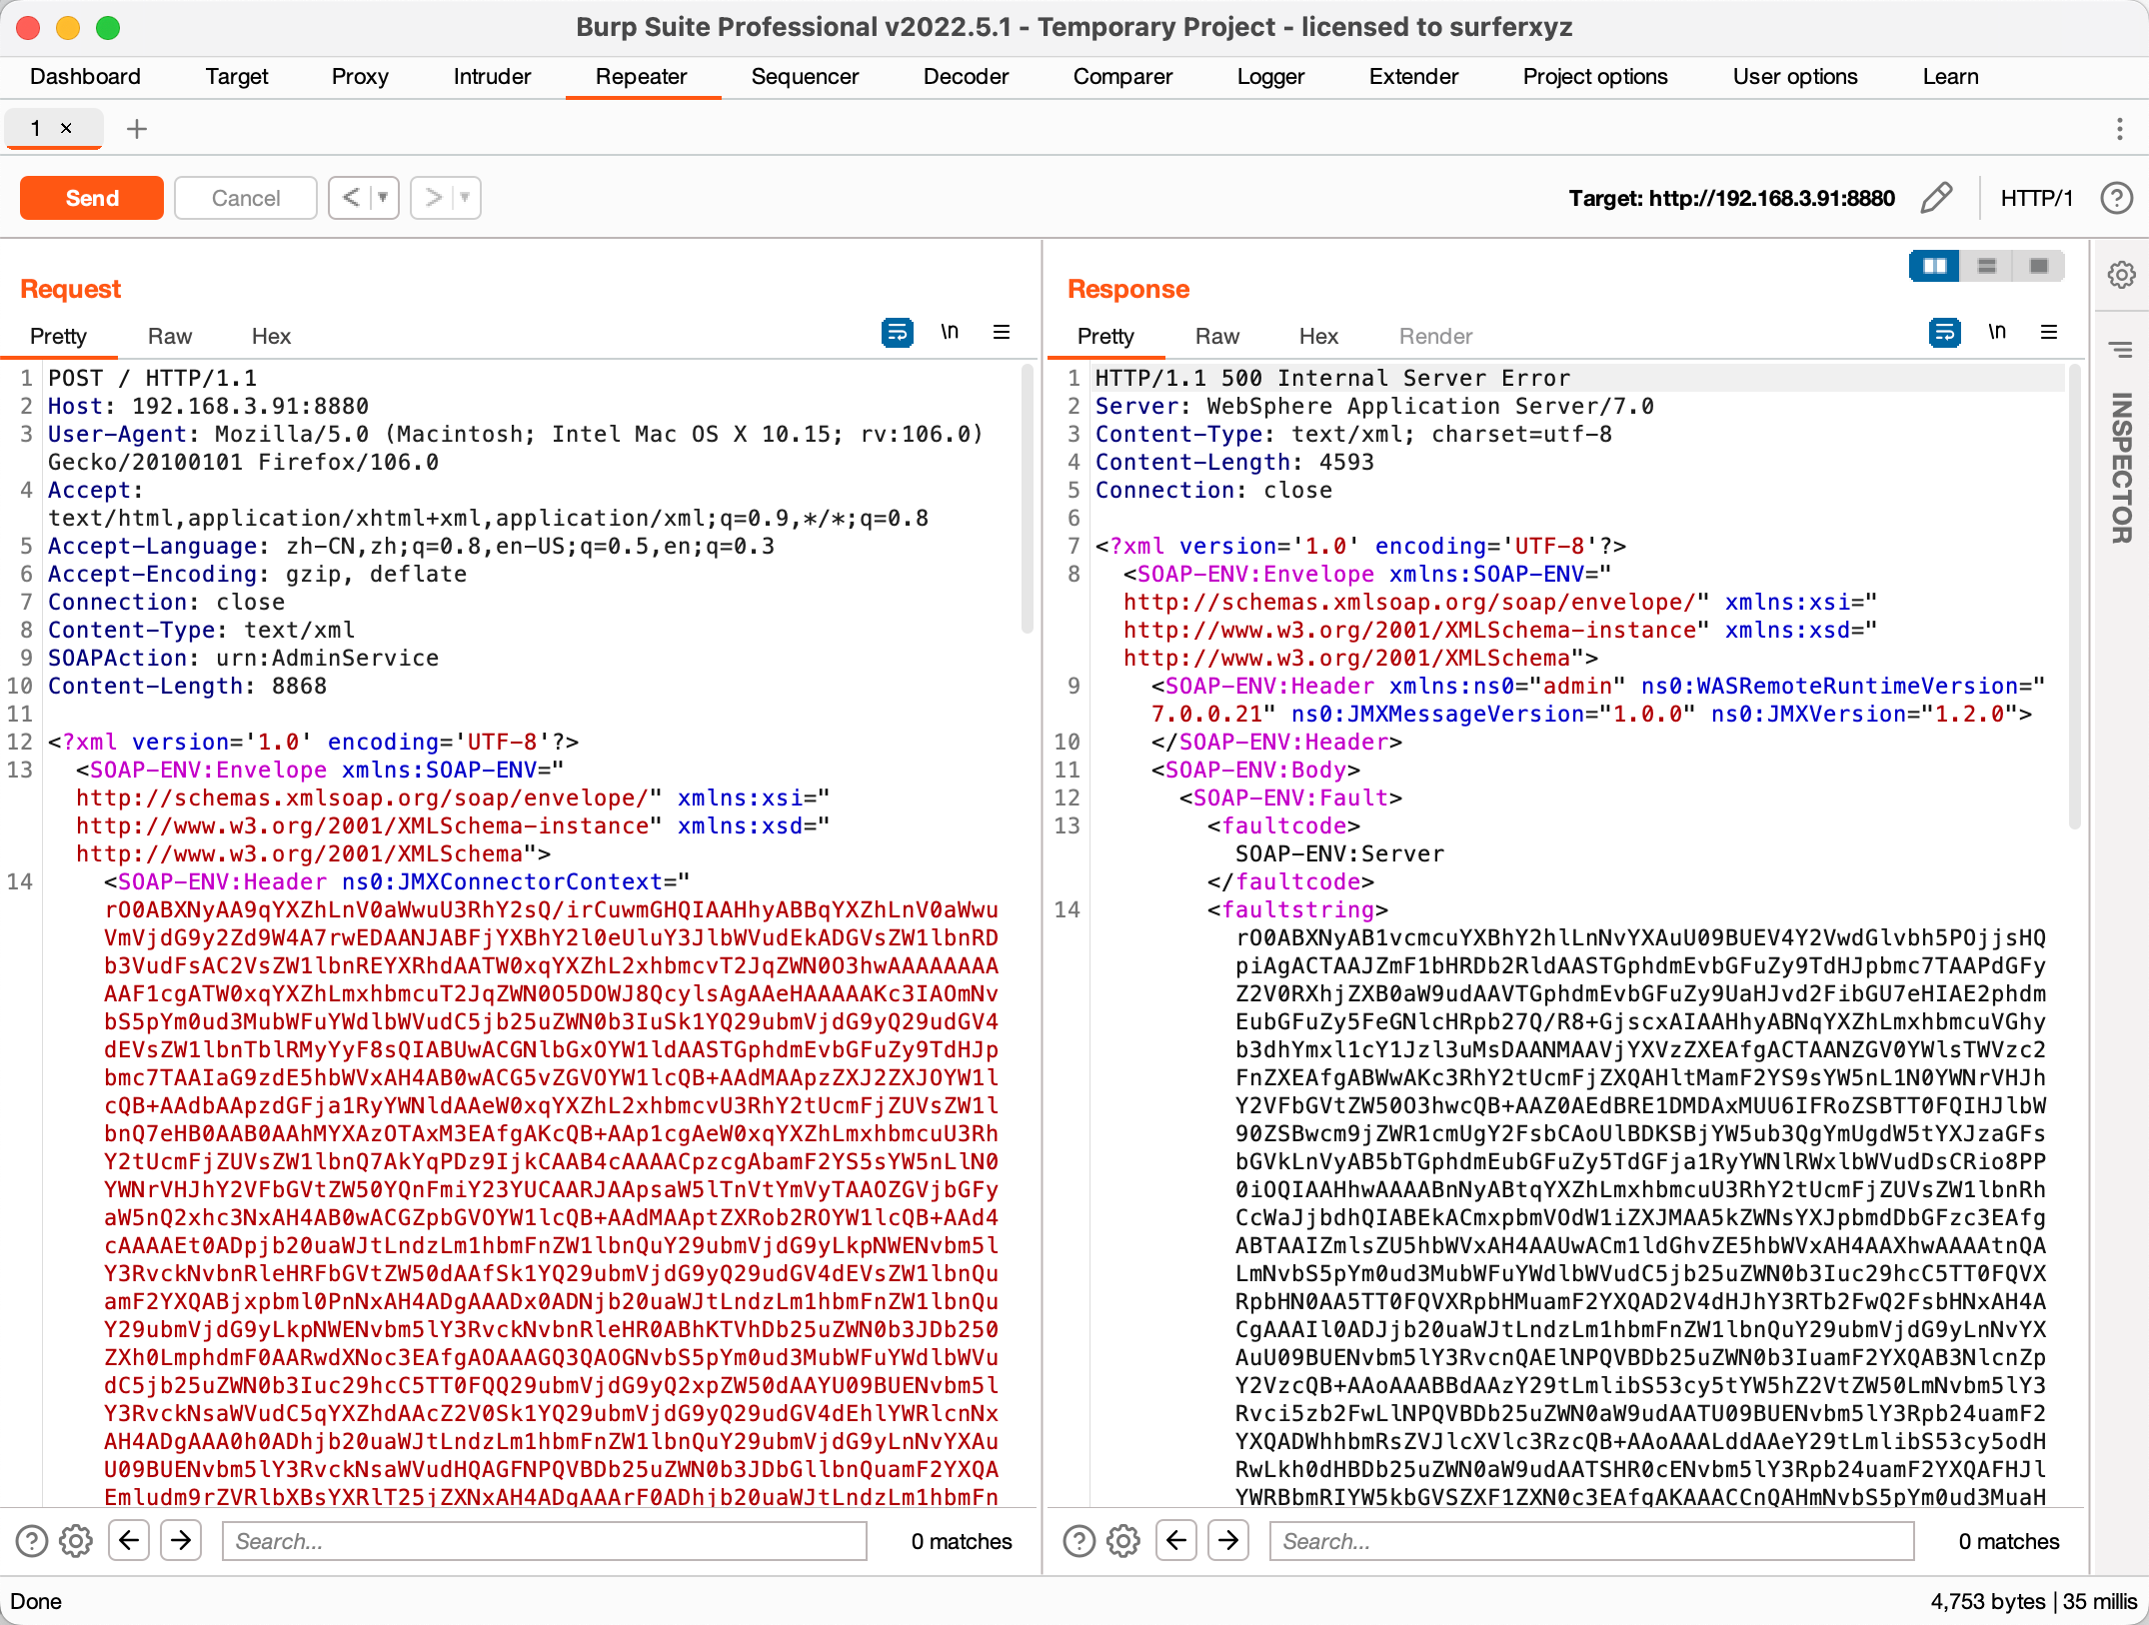The width and height of the screenshot is (2149, 1625).
Task: Click the response Search input field
Action: tap(1590, 1541)
